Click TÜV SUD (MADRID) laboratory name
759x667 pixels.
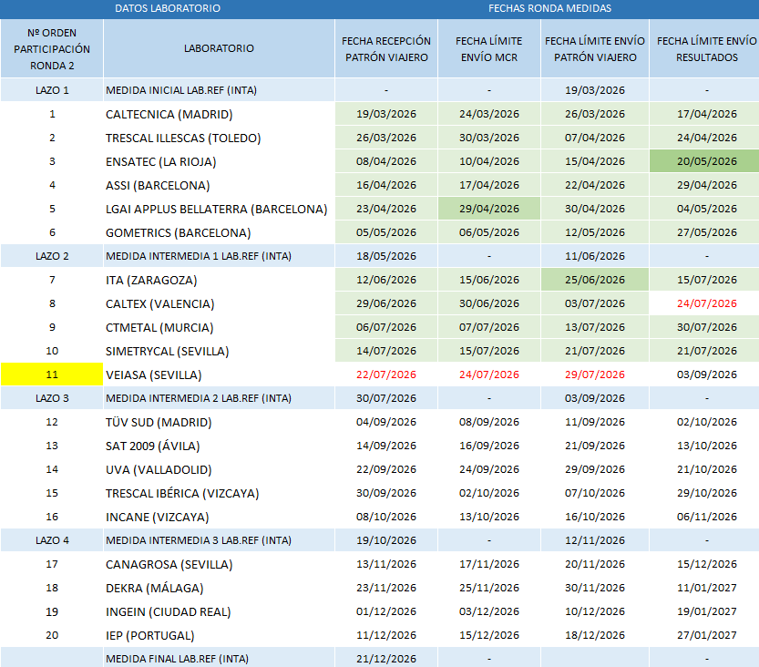click(159, 423)
